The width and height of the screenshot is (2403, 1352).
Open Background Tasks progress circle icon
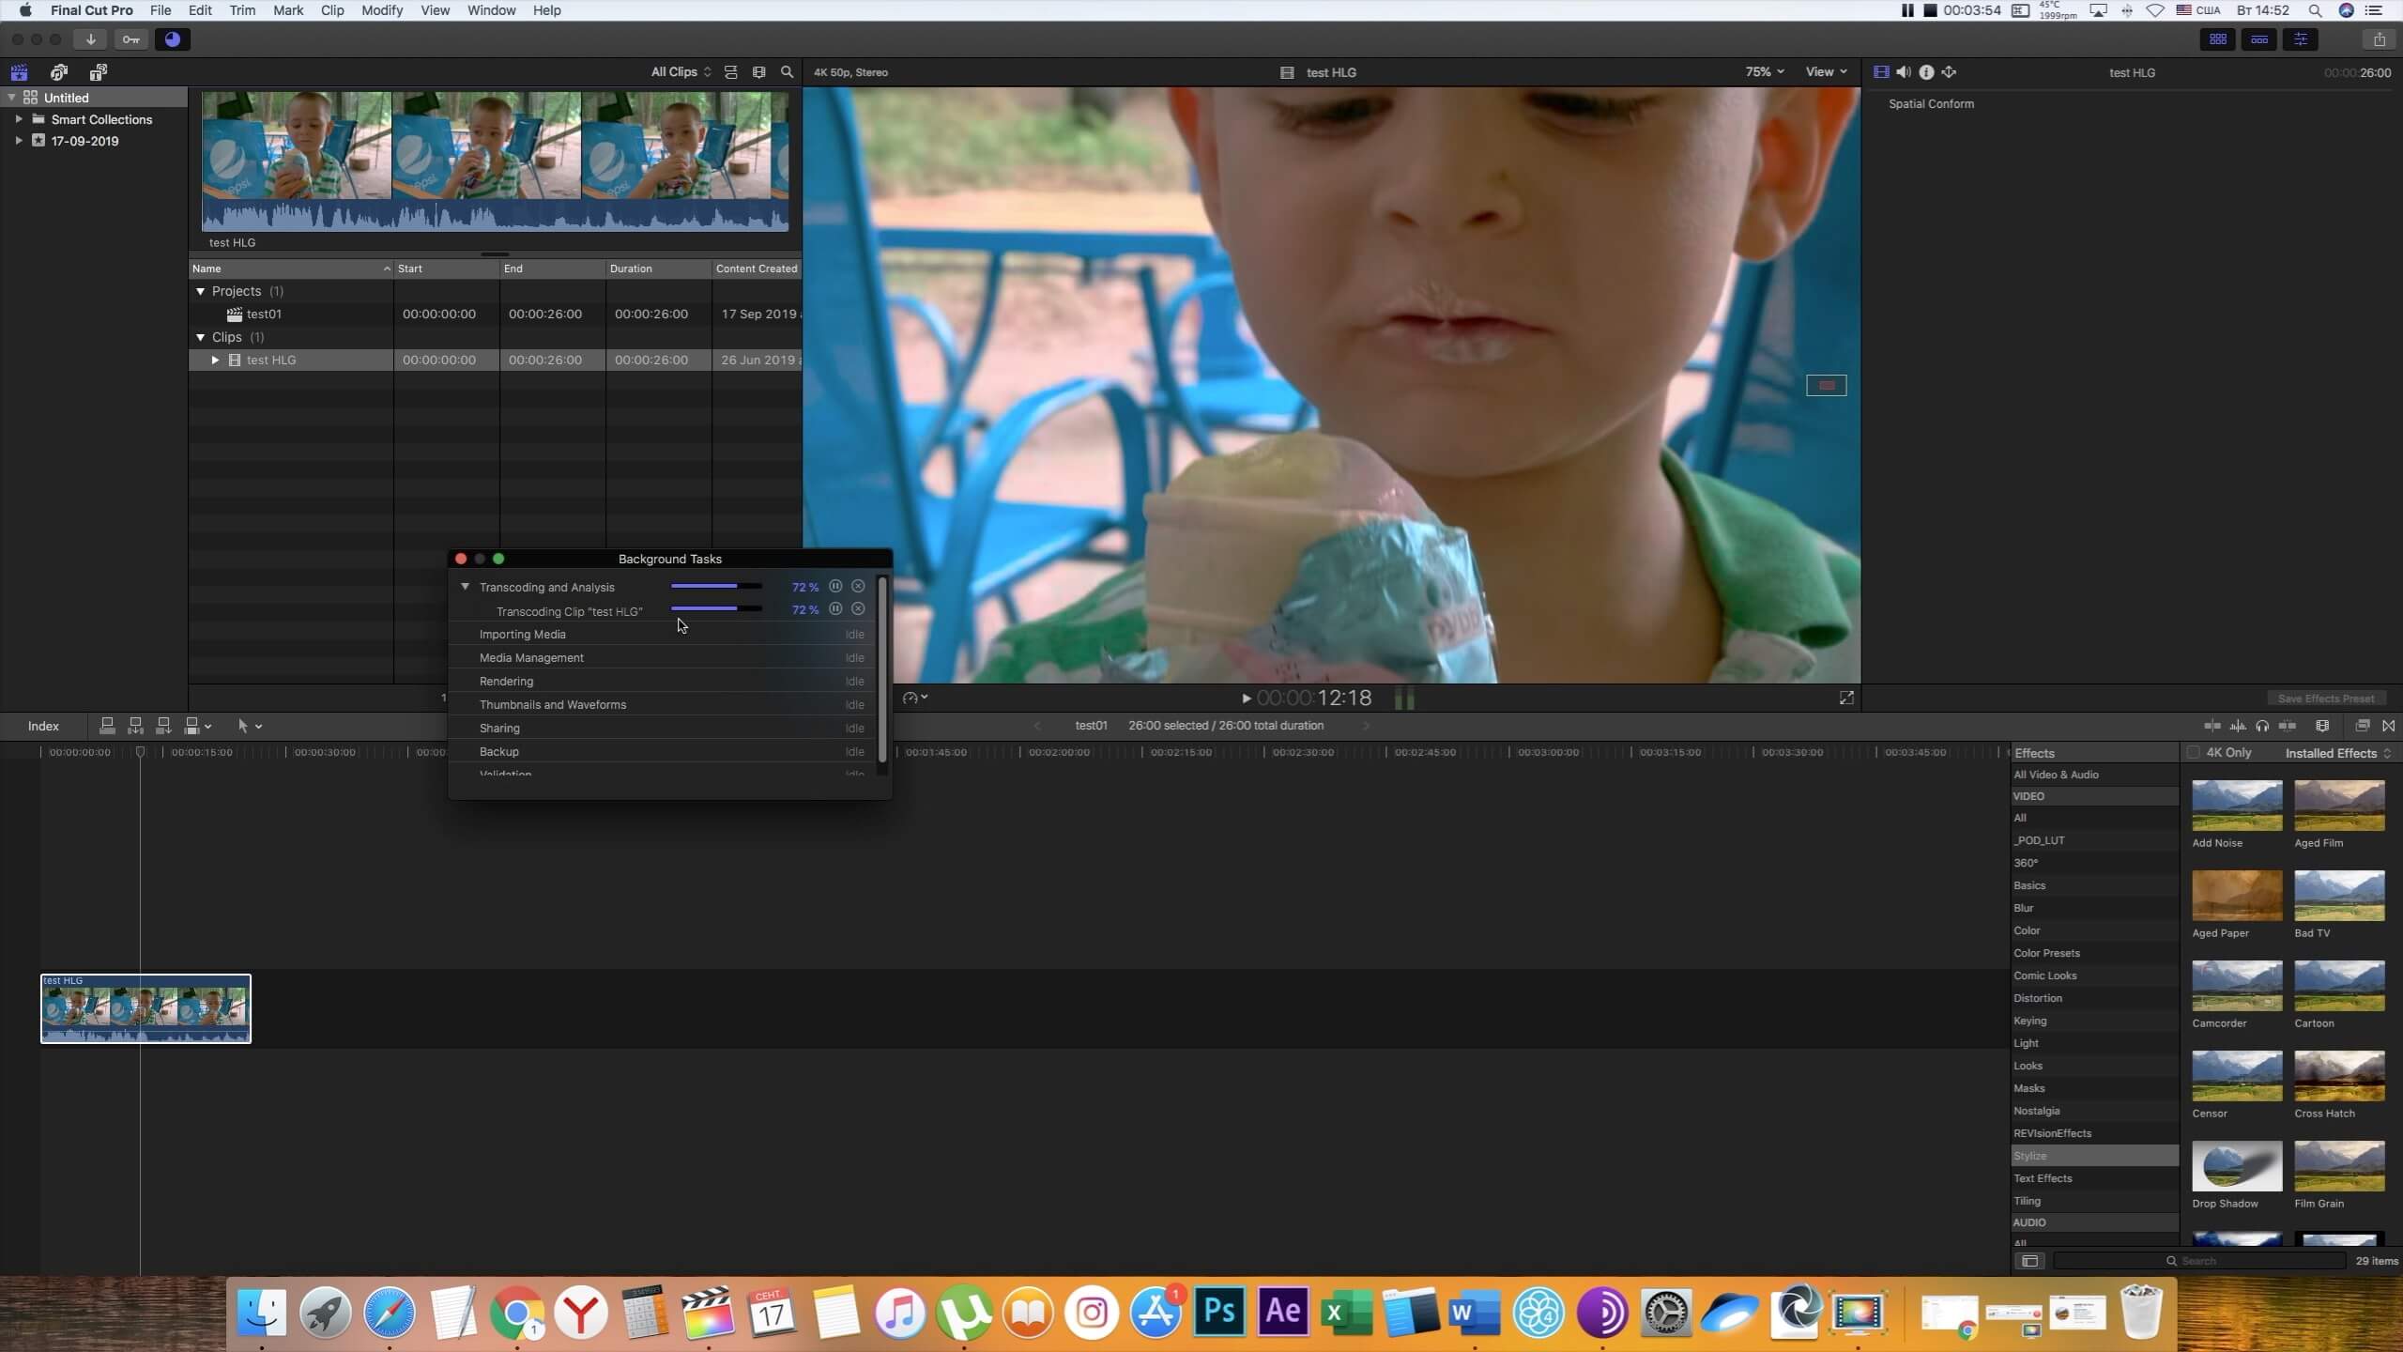(x=172, y=39)
